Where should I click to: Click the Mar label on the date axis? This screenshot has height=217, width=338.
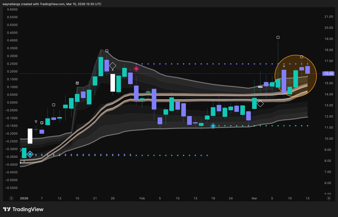click(254, 198)
